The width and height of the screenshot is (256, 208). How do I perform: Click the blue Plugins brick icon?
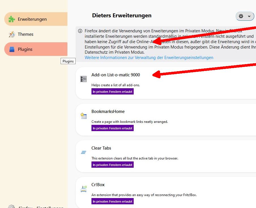click(12, 49)
